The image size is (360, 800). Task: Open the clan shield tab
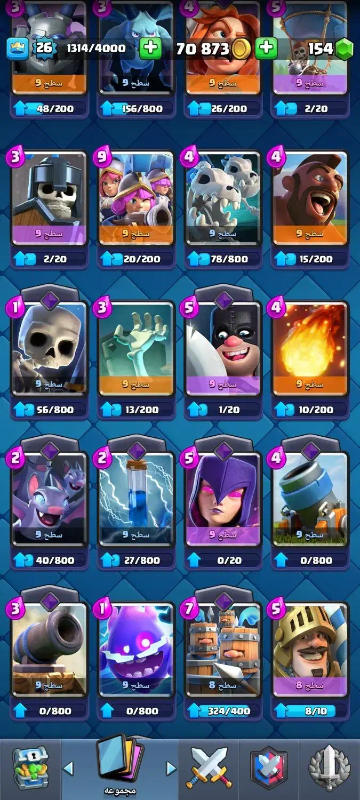(269, 768)
